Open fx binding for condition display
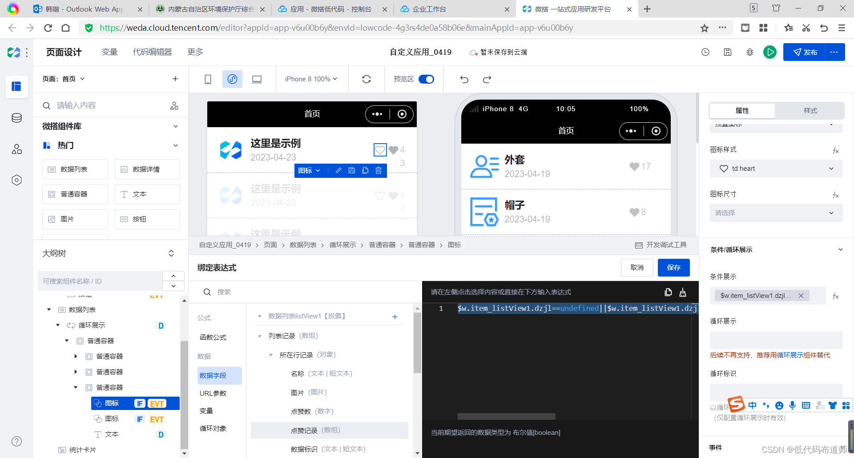Screen dimensions: 854x458 pyautogui.click(x=836, y=296)
